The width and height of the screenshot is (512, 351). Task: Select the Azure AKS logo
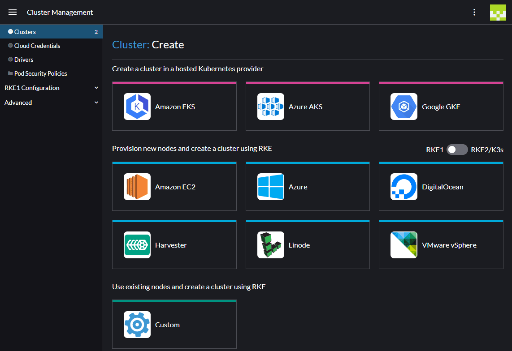(270, 107)
